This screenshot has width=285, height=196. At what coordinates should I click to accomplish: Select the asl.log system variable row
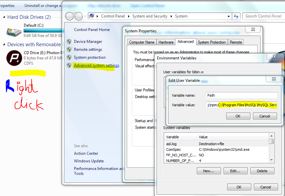[x=217, y=144]
